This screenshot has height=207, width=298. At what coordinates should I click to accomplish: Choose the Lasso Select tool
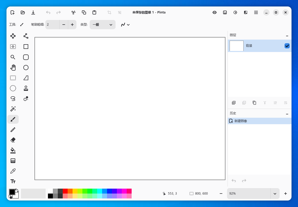(x=13, y=99)
